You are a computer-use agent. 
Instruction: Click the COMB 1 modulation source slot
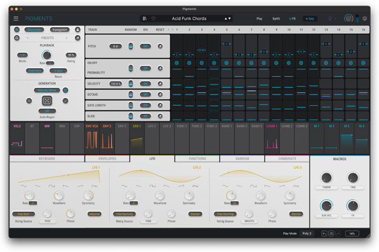272,138
